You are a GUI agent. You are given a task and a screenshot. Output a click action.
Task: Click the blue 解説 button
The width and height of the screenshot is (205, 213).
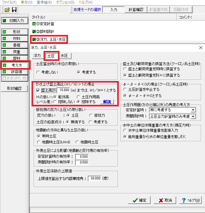[x=107, y=102]
